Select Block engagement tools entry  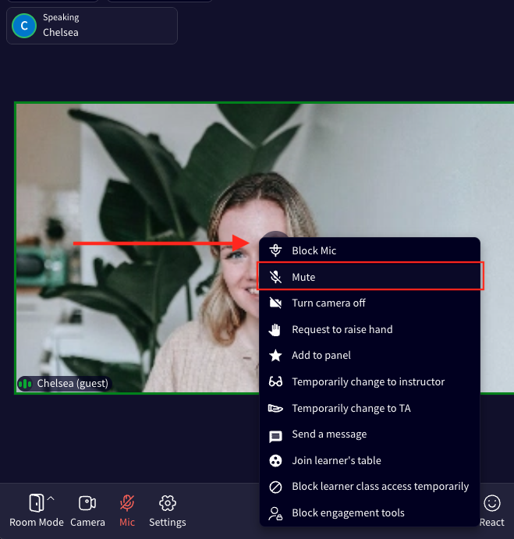click(370, 512)
